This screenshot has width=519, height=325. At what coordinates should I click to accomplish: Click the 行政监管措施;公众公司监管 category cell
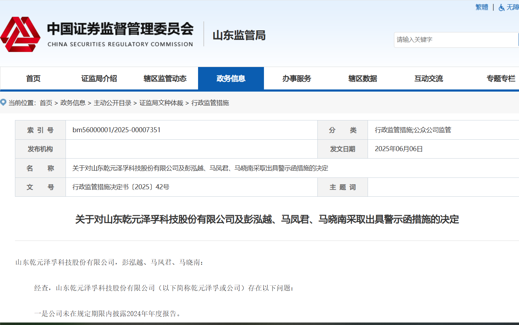pos(413,130)
